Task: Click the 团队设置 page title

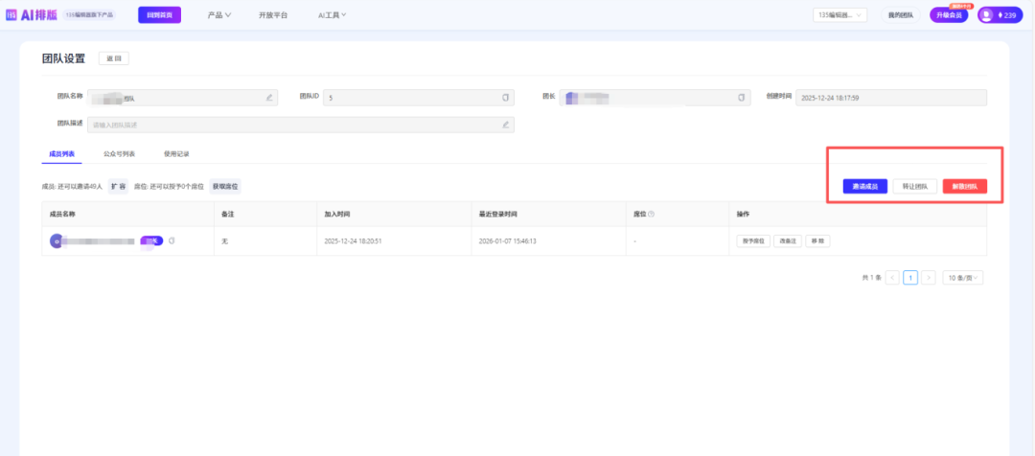Action: [x=63, y=58]
